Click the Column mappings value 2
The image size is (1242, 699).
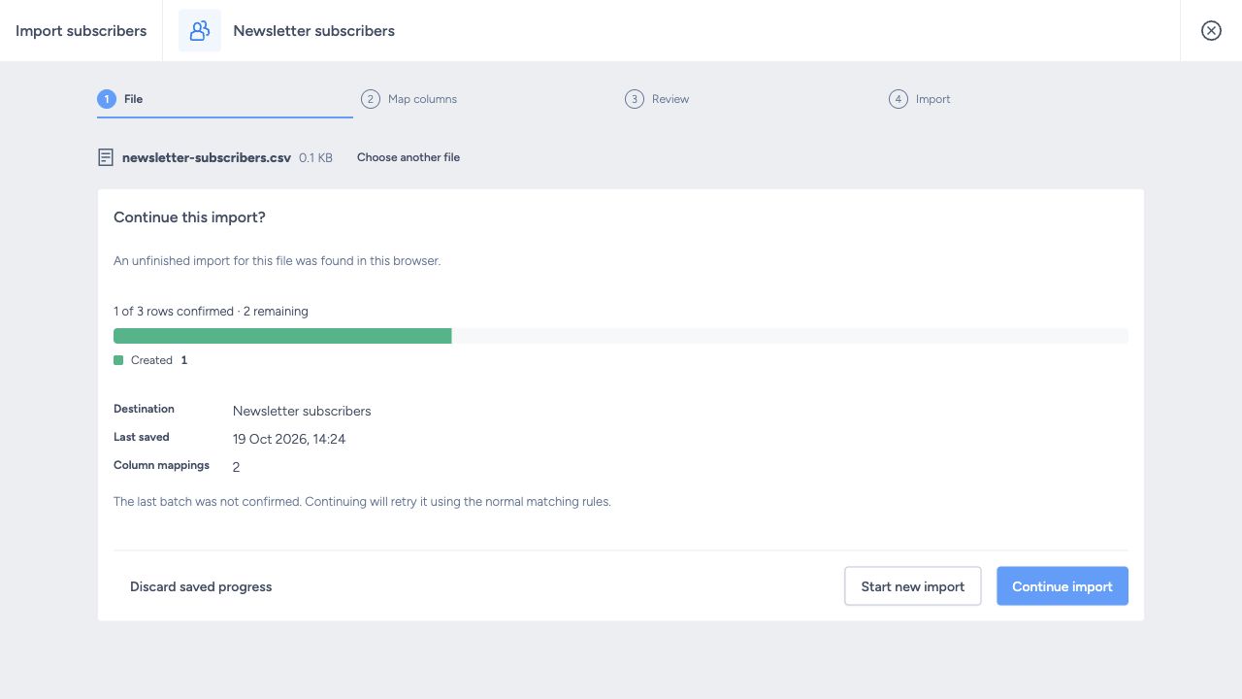coord(237,467)
